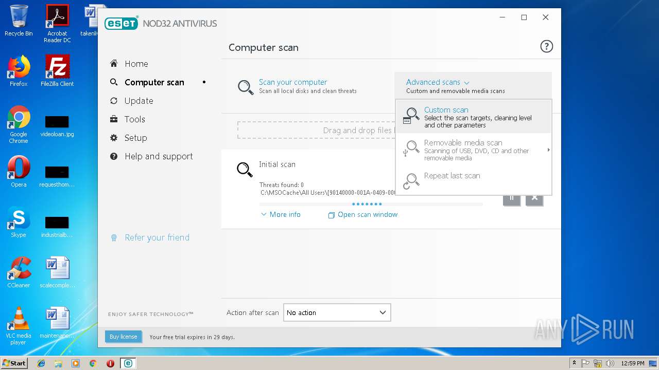
Task: Click the Initial scan progress bar
Action: click(371, 204)
